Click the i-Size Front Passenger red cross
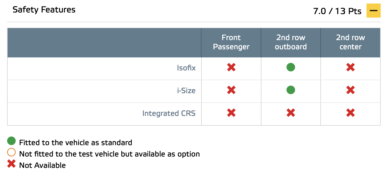The width and height of the screenshot is (385, 176). [231, 90]
